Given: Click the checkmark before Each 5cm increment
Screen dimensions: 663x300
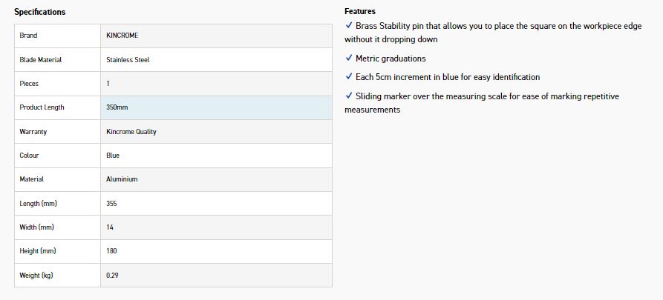Looking at the screenshot, I should point(349,77).
